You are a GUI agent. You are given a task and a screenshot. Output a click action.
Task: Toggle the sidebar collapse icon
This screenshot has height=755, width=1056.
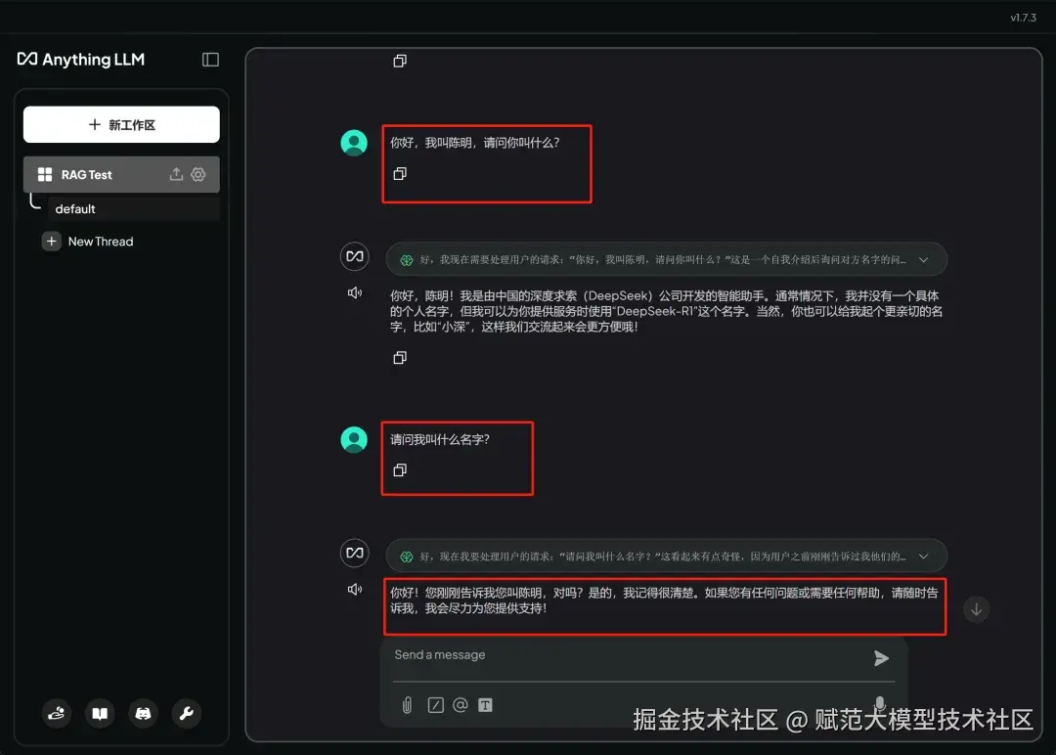210,59
